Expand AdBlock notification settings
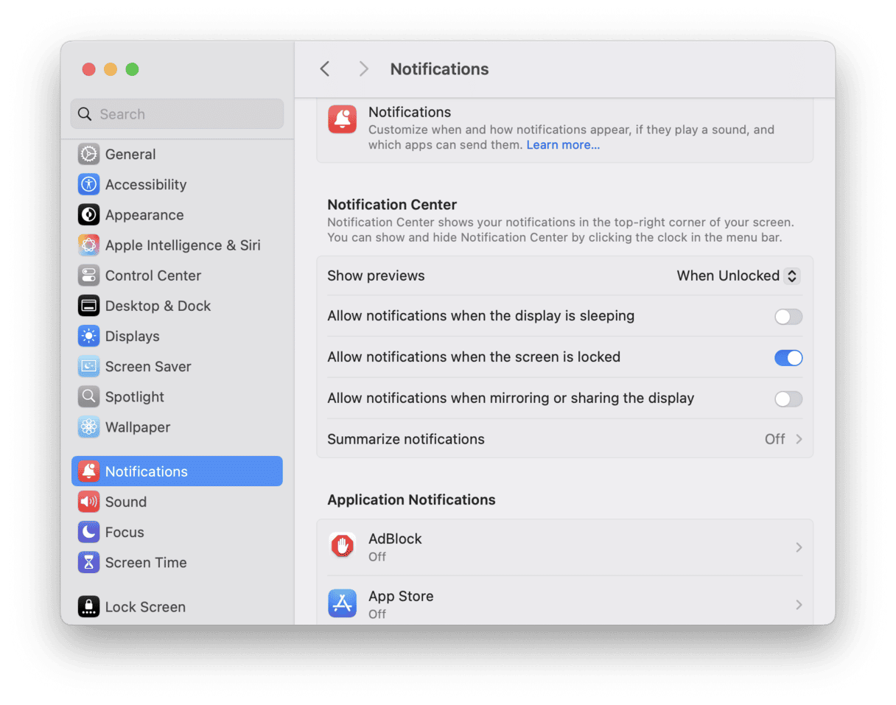Screen dimensions: 896x705 (x=799, y=547)
